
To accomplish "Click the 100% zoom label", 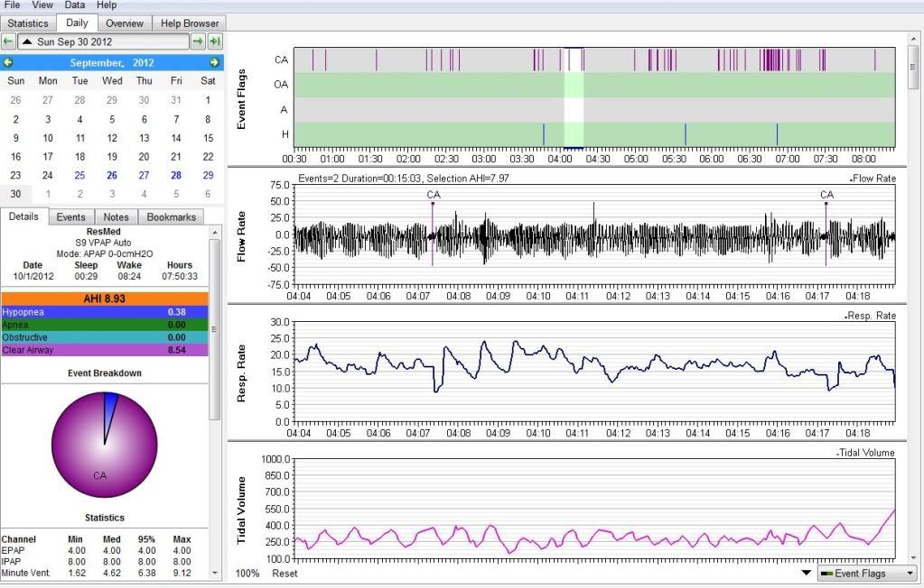I will 247,574.
